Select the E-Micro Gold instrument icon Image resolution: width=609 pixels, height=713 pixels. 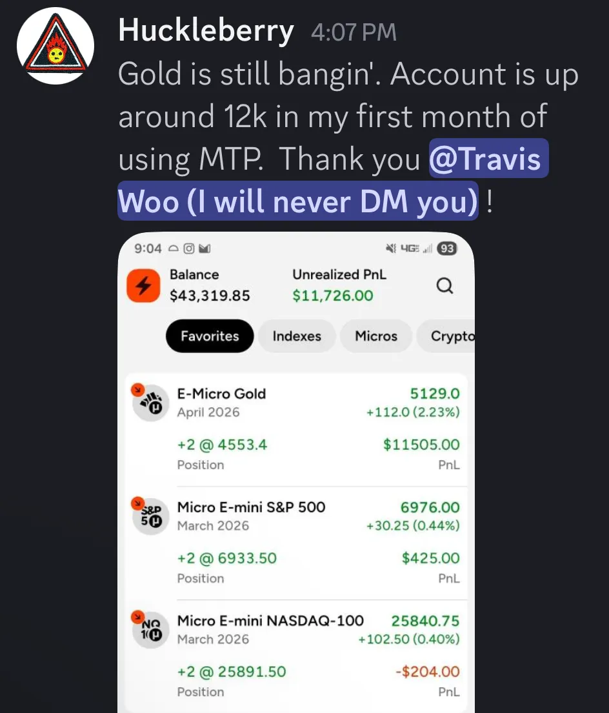coord(150,403)
